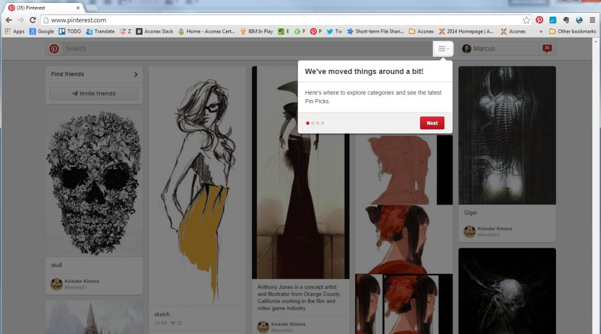Go back using the browser back arrow
This screenshot has height=334, width=601.
9,20
